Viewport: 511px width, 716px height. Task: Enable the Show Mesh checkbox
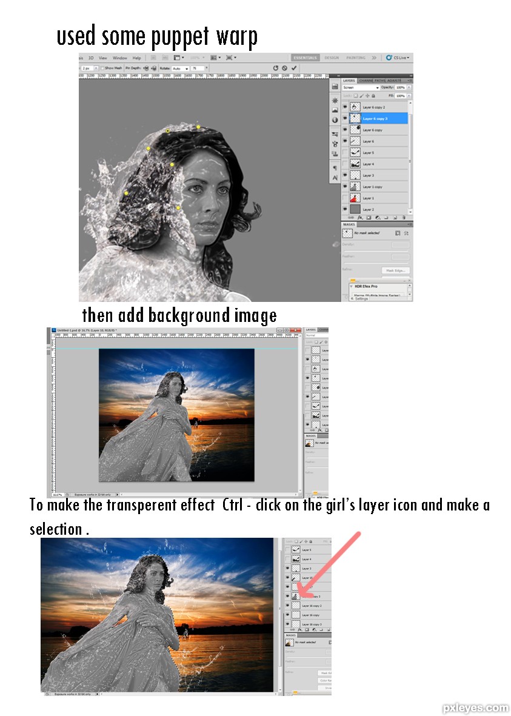(x=103, y=68)
